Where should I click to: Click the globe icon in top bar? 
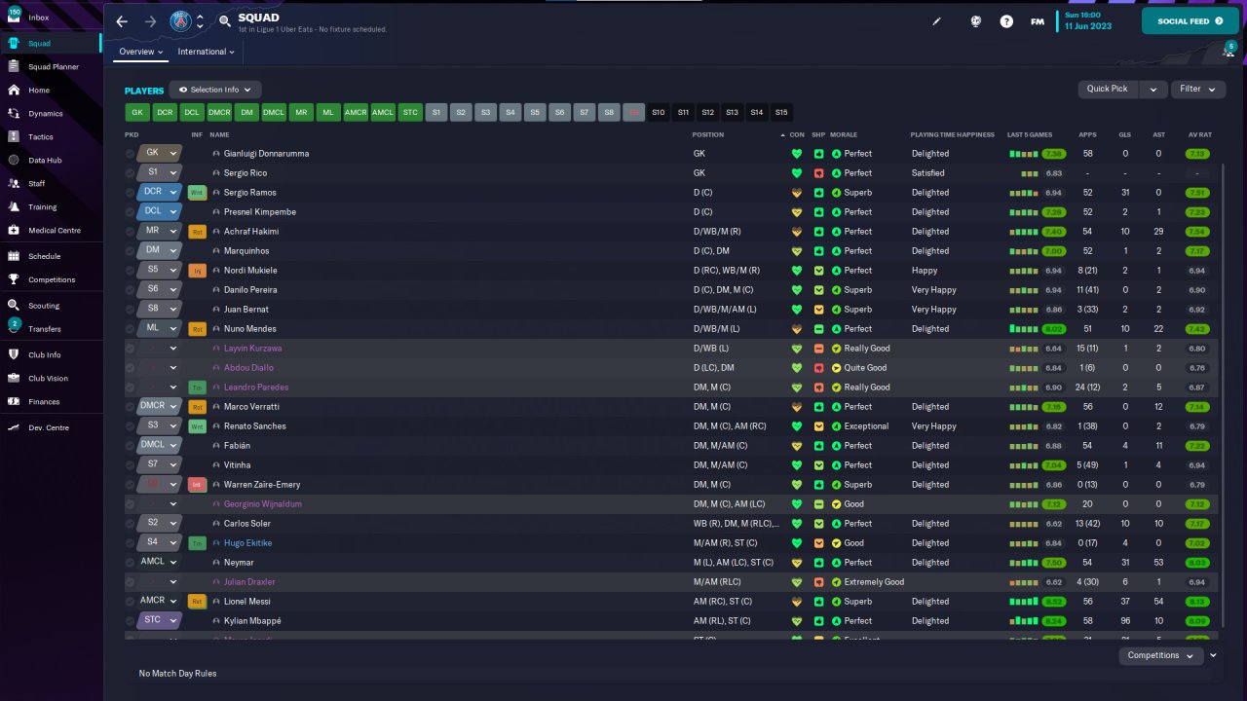[974, 21]
